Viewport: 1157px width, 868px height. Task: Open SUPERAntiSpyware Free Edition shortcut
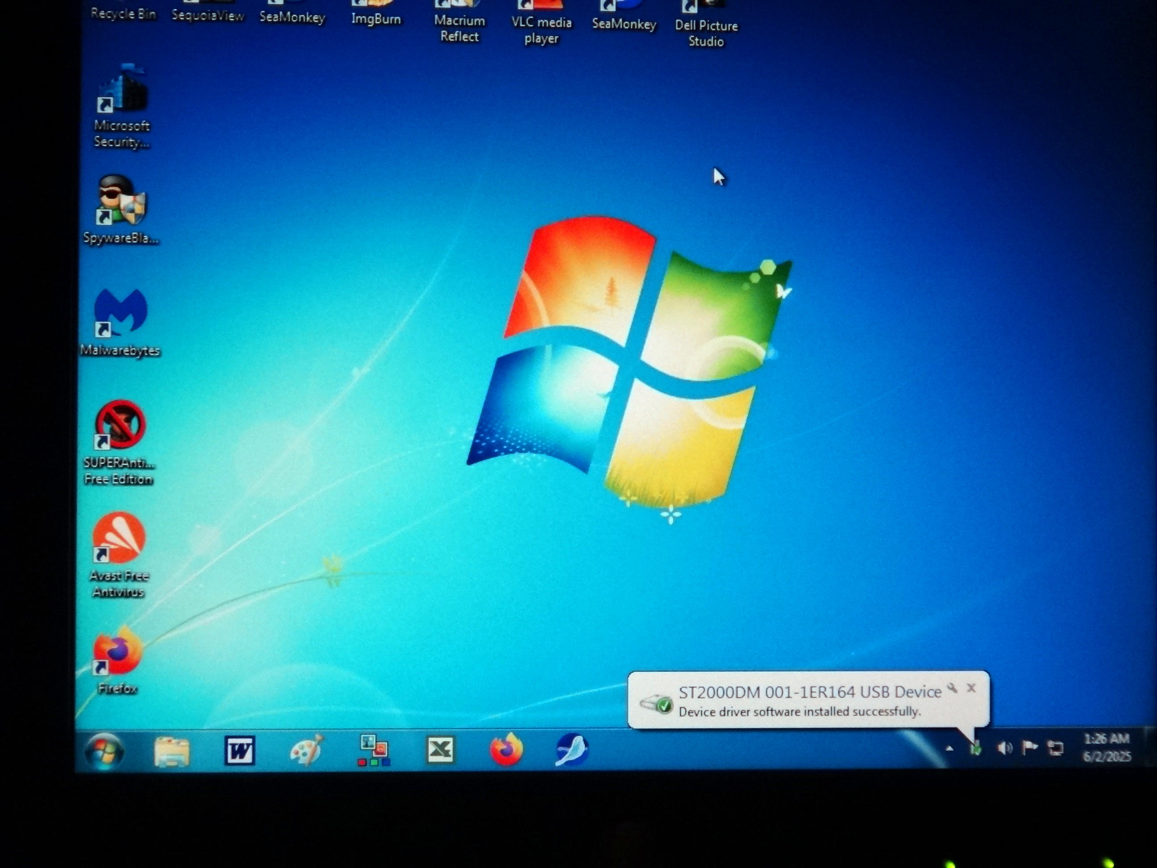click(119, 443)
